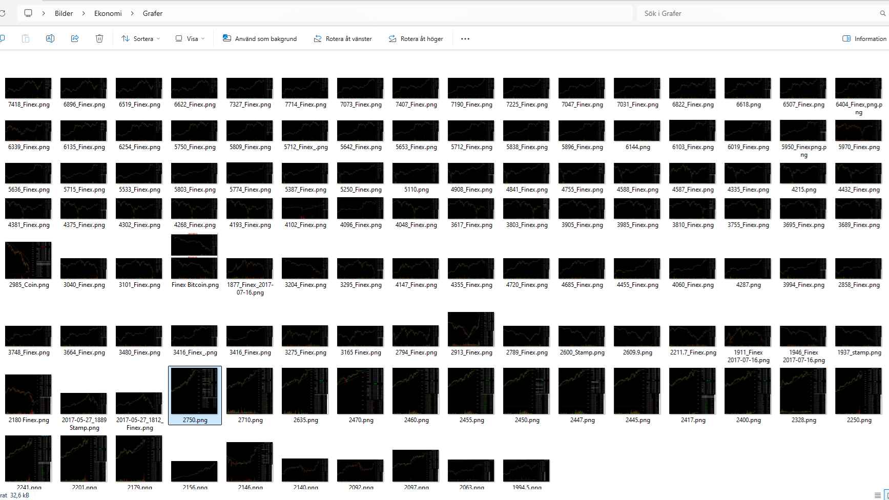Click file name 5950_Finexpng.png

coord(803,151)
